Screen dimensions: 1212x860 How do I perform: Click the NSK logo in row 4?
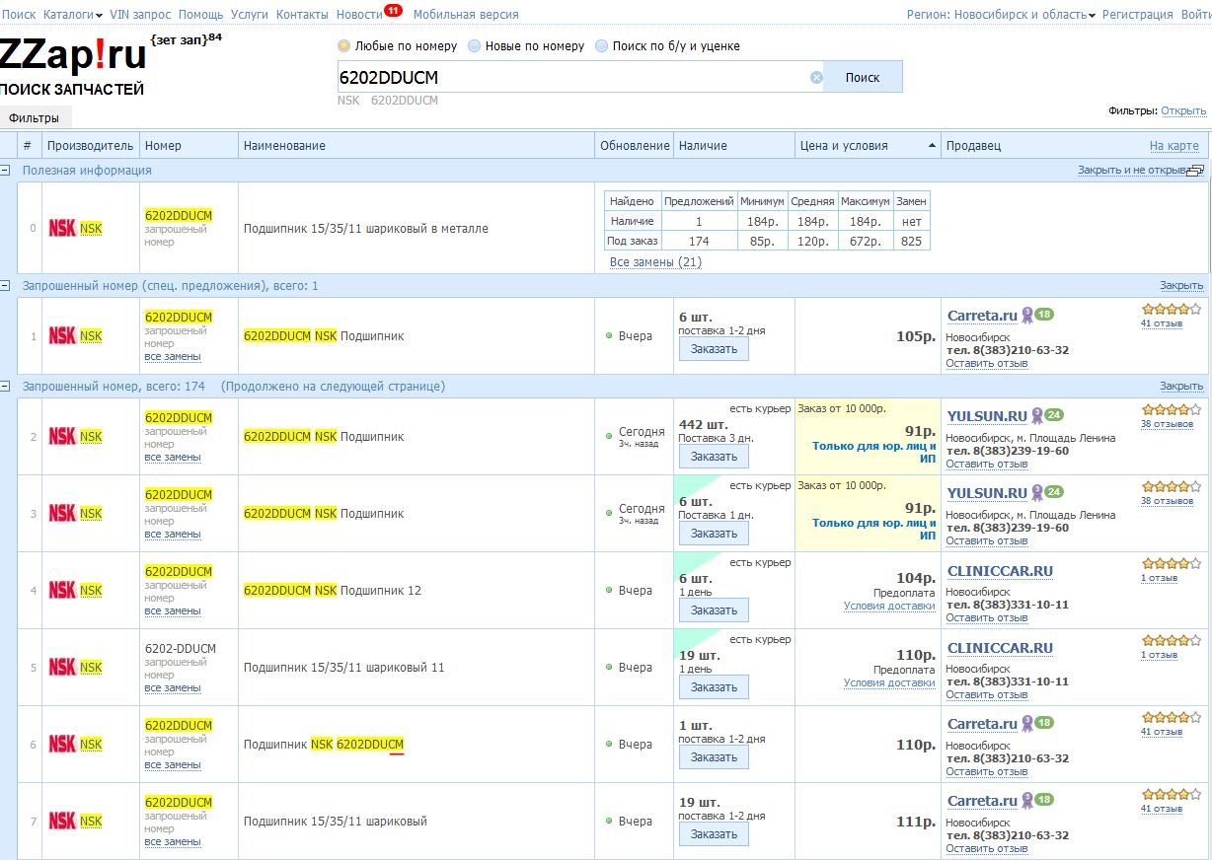tap(62, 590)
